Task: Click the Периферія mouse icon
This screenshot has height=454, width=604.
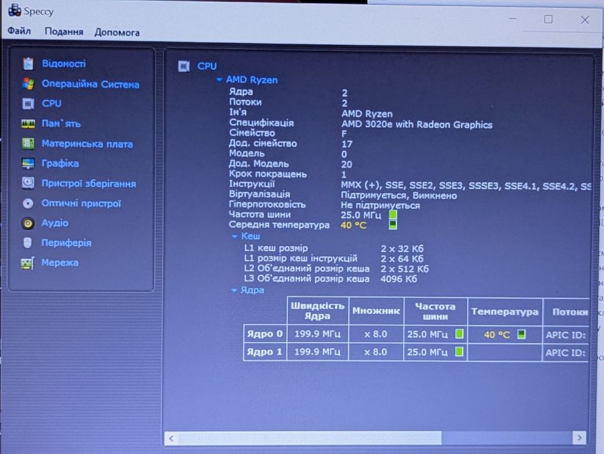Action: pyautogui.click(x=28, y=243)
